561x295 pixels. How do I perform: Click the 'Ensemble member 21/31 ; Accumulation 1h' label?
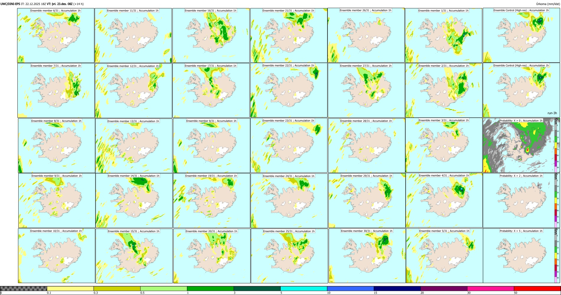click(288, 11)
